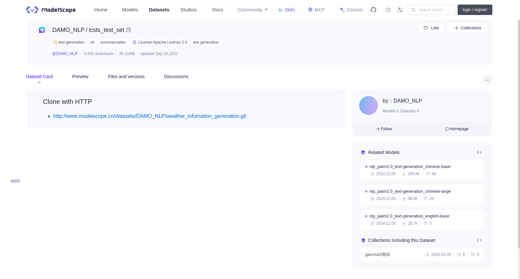Click the 5,820 downloads text
This screenshot has height=279, width=520.
pyautogui.click(x=99, y=54)
